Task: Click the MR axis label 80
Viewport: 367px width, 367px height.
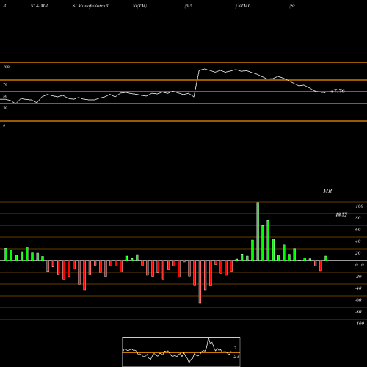Action: (x=358, y=218)
